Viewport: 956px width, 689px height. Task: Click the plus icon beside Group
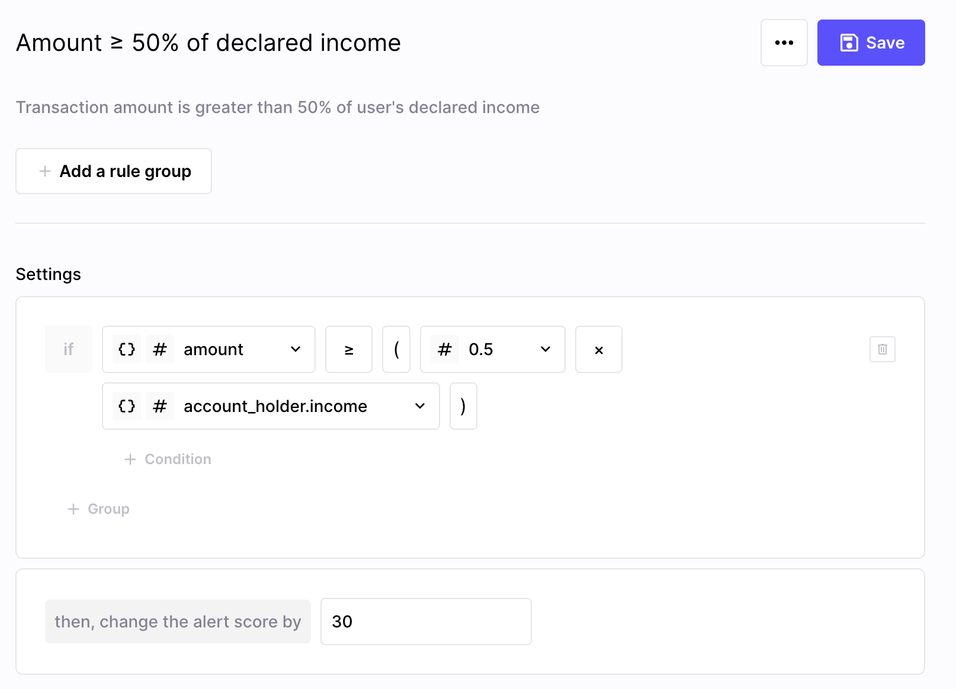[x=73, y=509]
